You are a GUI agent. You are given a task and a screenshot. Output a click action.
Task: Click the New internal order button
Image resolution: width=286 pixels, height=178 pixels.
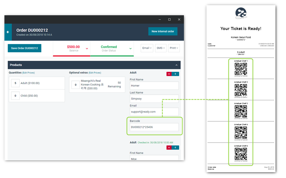click(x=163, y=31)
